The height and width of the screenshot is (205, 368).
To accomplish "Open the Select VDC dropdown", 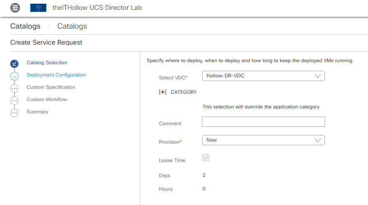I will click(x=263, y=76).
